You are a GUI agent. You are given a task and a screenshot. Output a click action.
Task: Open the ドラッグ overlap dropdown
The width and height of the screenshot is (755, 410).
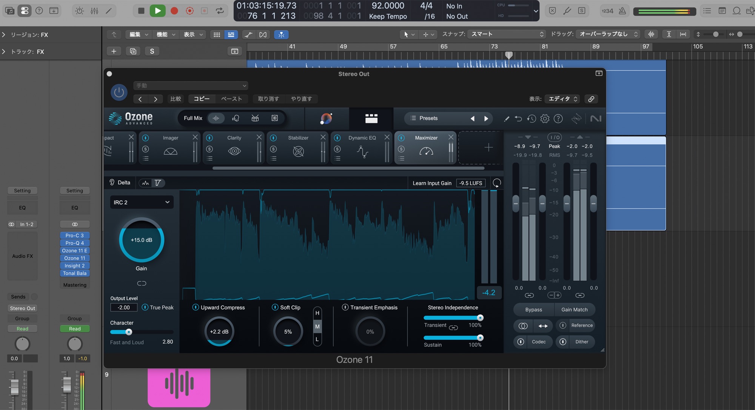coord(608,34)
